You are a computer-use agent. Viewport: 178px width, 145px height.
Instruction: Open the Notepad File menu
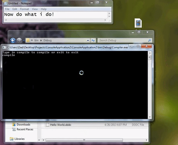click(7, 9)
